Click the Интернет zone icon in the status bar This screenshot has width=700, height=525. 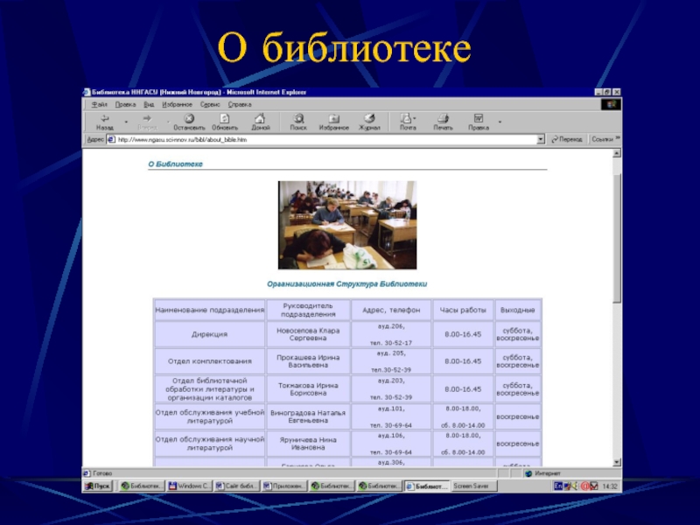coord(529,473)
